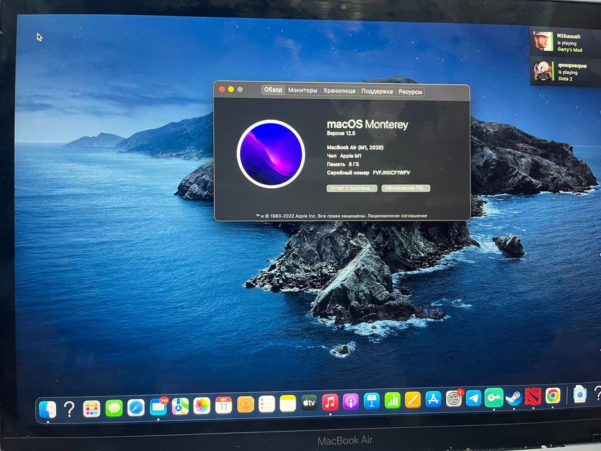The height and width of the screenshot is (451, 601).
Task: Launch Maps from the dock
Action: [x=180, y=406]
